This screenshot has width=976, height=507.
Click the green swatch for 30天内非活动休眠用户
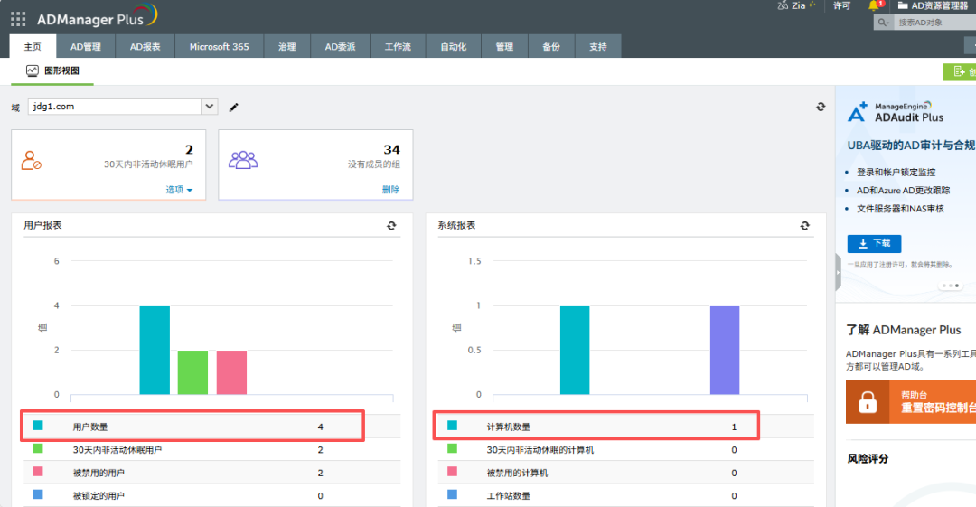38,448
